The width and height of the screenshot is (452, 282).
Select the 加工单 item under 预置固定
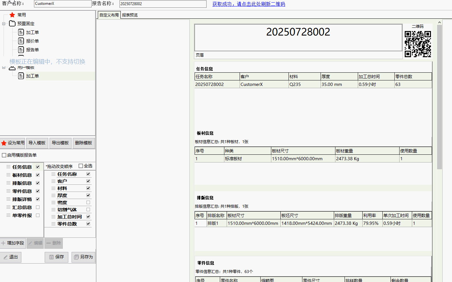click(32, 32)
